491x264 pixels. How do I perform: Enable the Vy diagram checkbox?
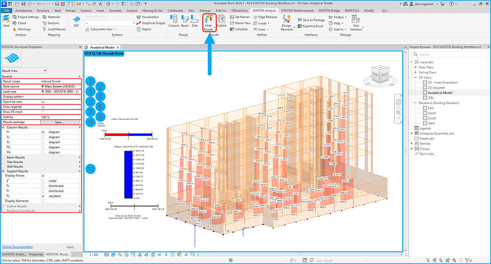[43, 137]
